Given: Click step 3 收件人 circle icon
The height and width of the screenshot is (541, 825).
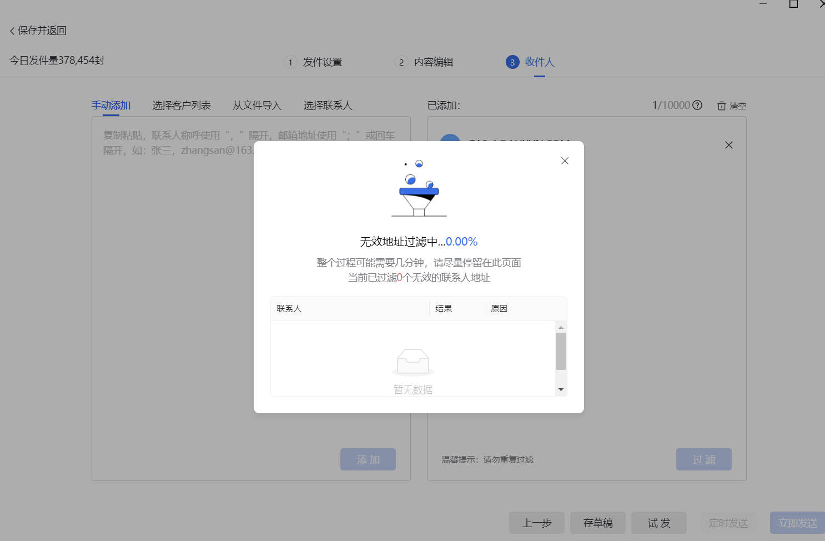Looking at the screenshot, I should click(512, 62).
